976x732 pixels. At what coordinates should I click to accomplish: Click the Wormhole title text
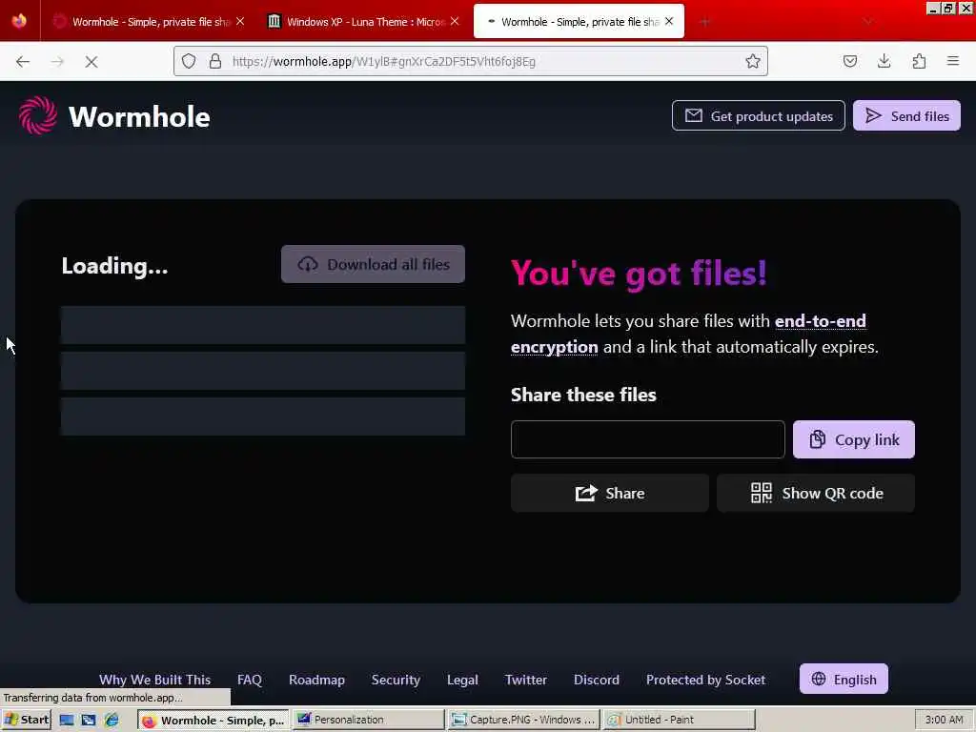click(x=139, y=116)
